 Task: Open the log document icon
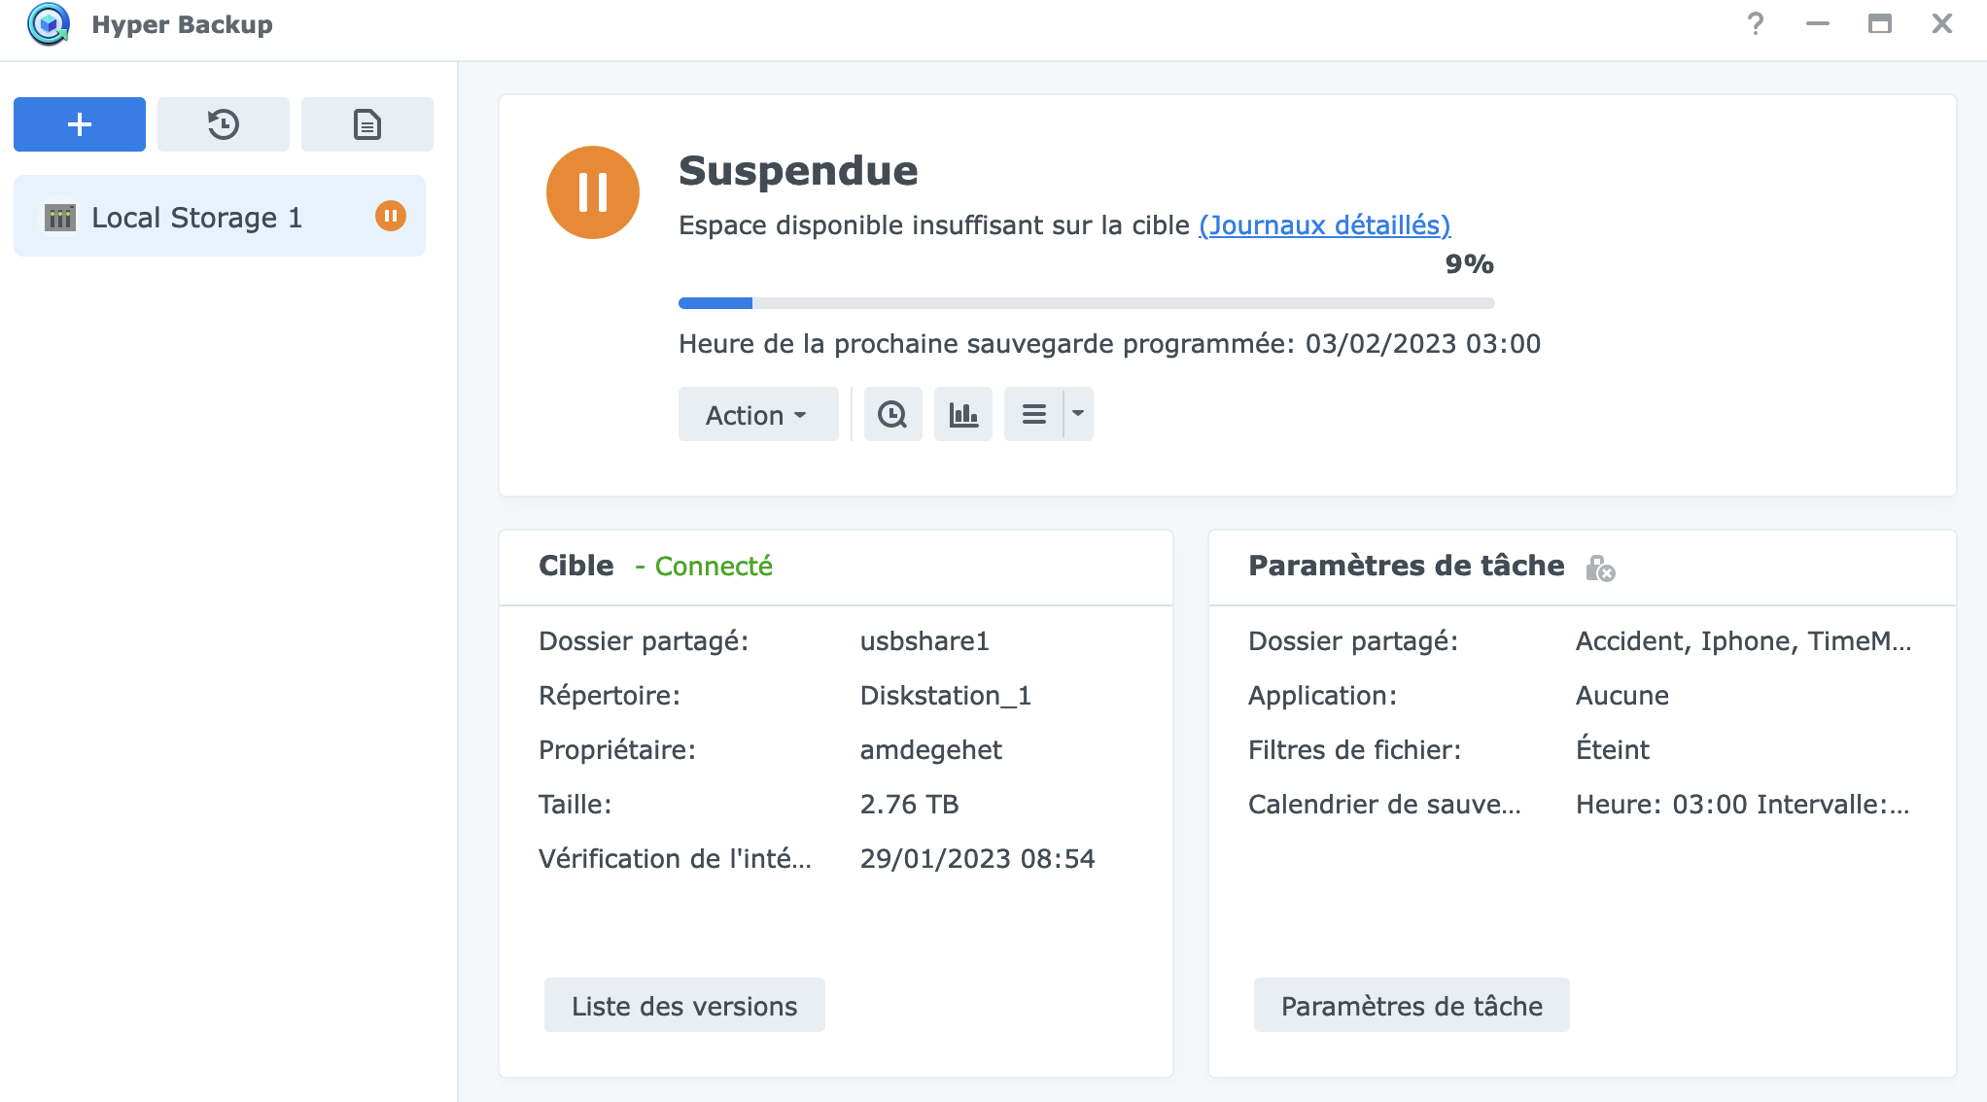(x=367, y=124)
